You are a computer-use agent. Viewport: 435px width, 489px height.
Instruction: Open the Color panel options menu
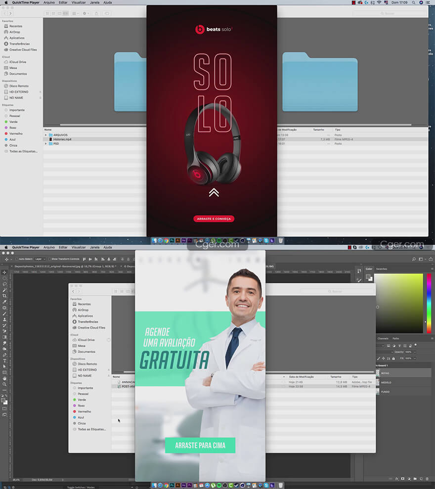(x=432, y=269)
